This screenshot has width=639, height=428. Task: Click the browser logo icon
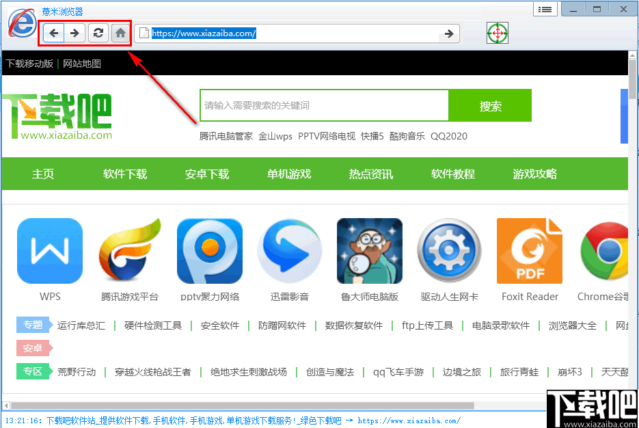pos(22,23)
